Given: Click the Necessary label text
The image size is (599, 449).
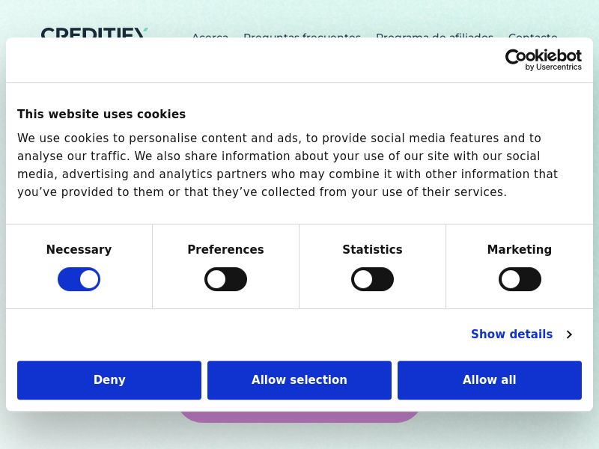Looking at the screenshot, I should coord(79,250).
